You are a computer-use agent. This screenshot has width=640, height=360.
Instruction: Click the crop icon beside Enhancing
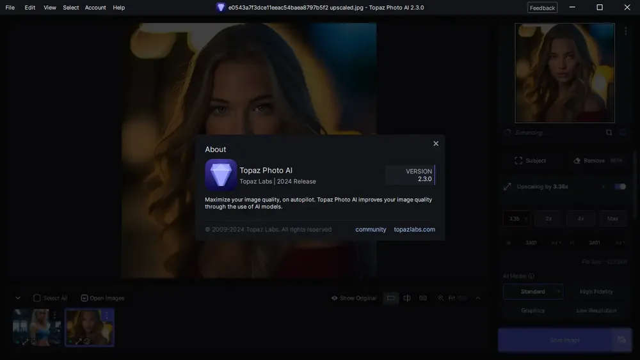609,132
